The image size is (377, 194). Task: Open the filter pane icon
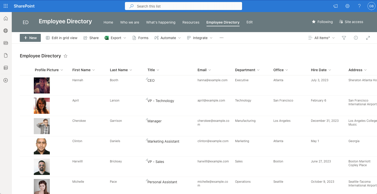coord(344,38)
